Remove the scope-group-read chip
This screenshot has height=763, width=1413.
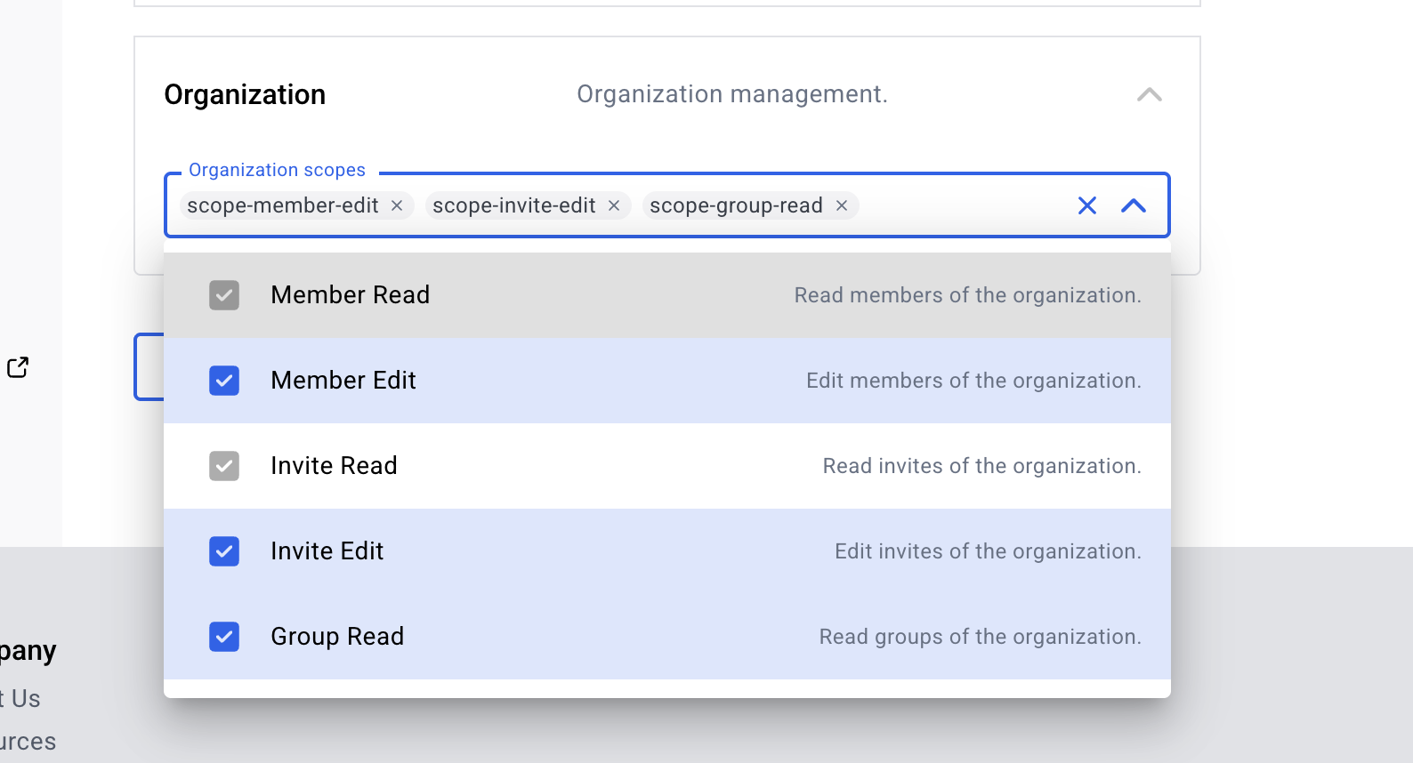842,205
